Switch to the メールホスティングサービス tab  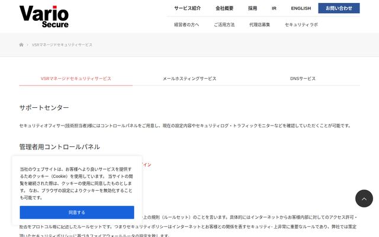(189, 79)
